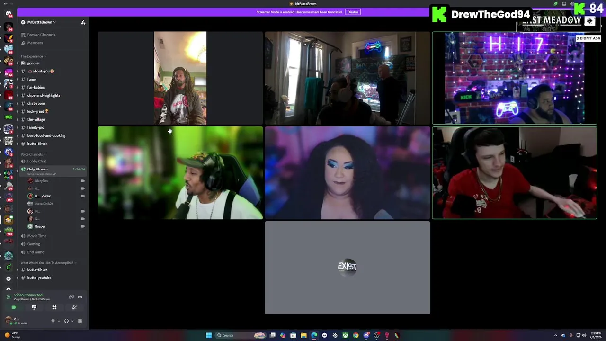Viewport: 606px width, 341px height.
Task: Open the fur-babies channel
Action: pyautogui.click(x=36, y=87)
